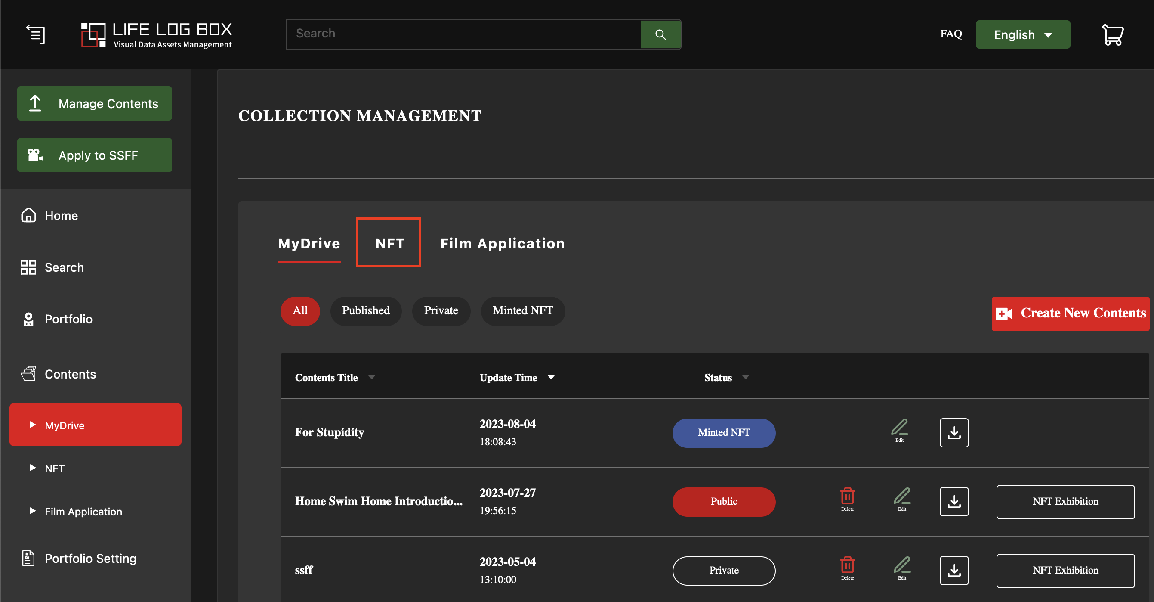This screenshot has height=602, width=1154.
Task: Click the 2023-08-04 update time
Action: (508, 432)
